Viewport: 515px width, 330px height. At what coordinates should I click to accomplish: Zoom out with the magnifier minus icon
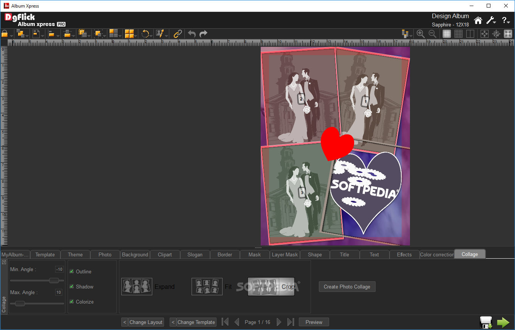click(x=432, y=34)
